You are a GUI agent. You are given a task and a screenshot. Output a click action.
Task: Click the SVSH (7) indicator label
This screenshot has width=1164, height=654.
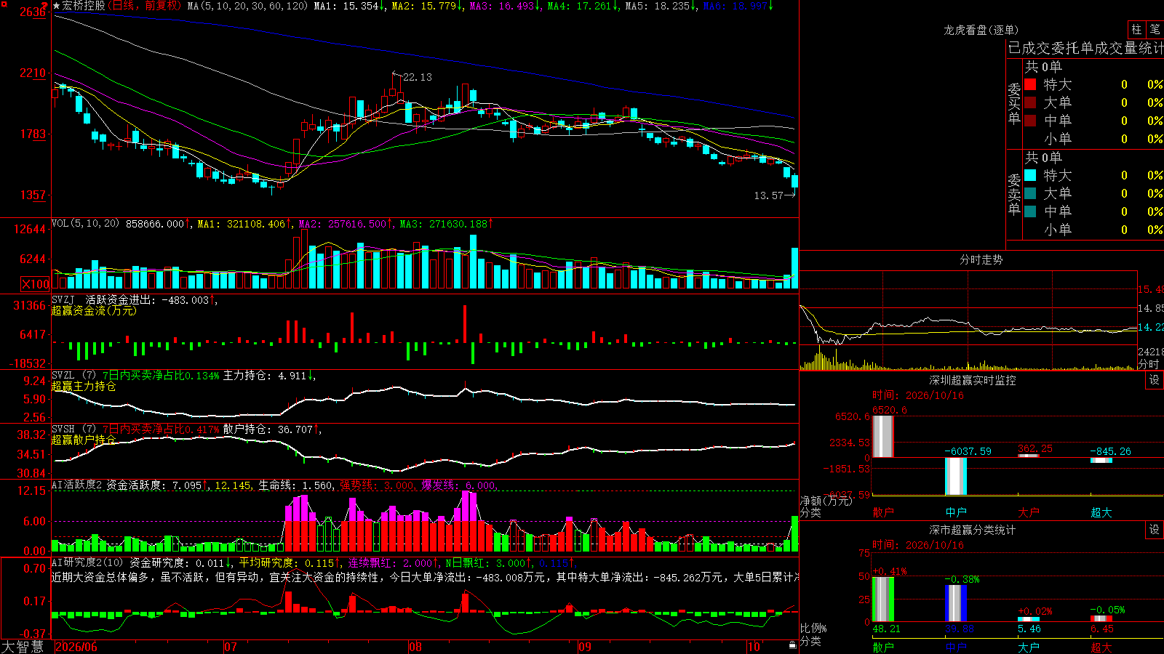[73, 429]
